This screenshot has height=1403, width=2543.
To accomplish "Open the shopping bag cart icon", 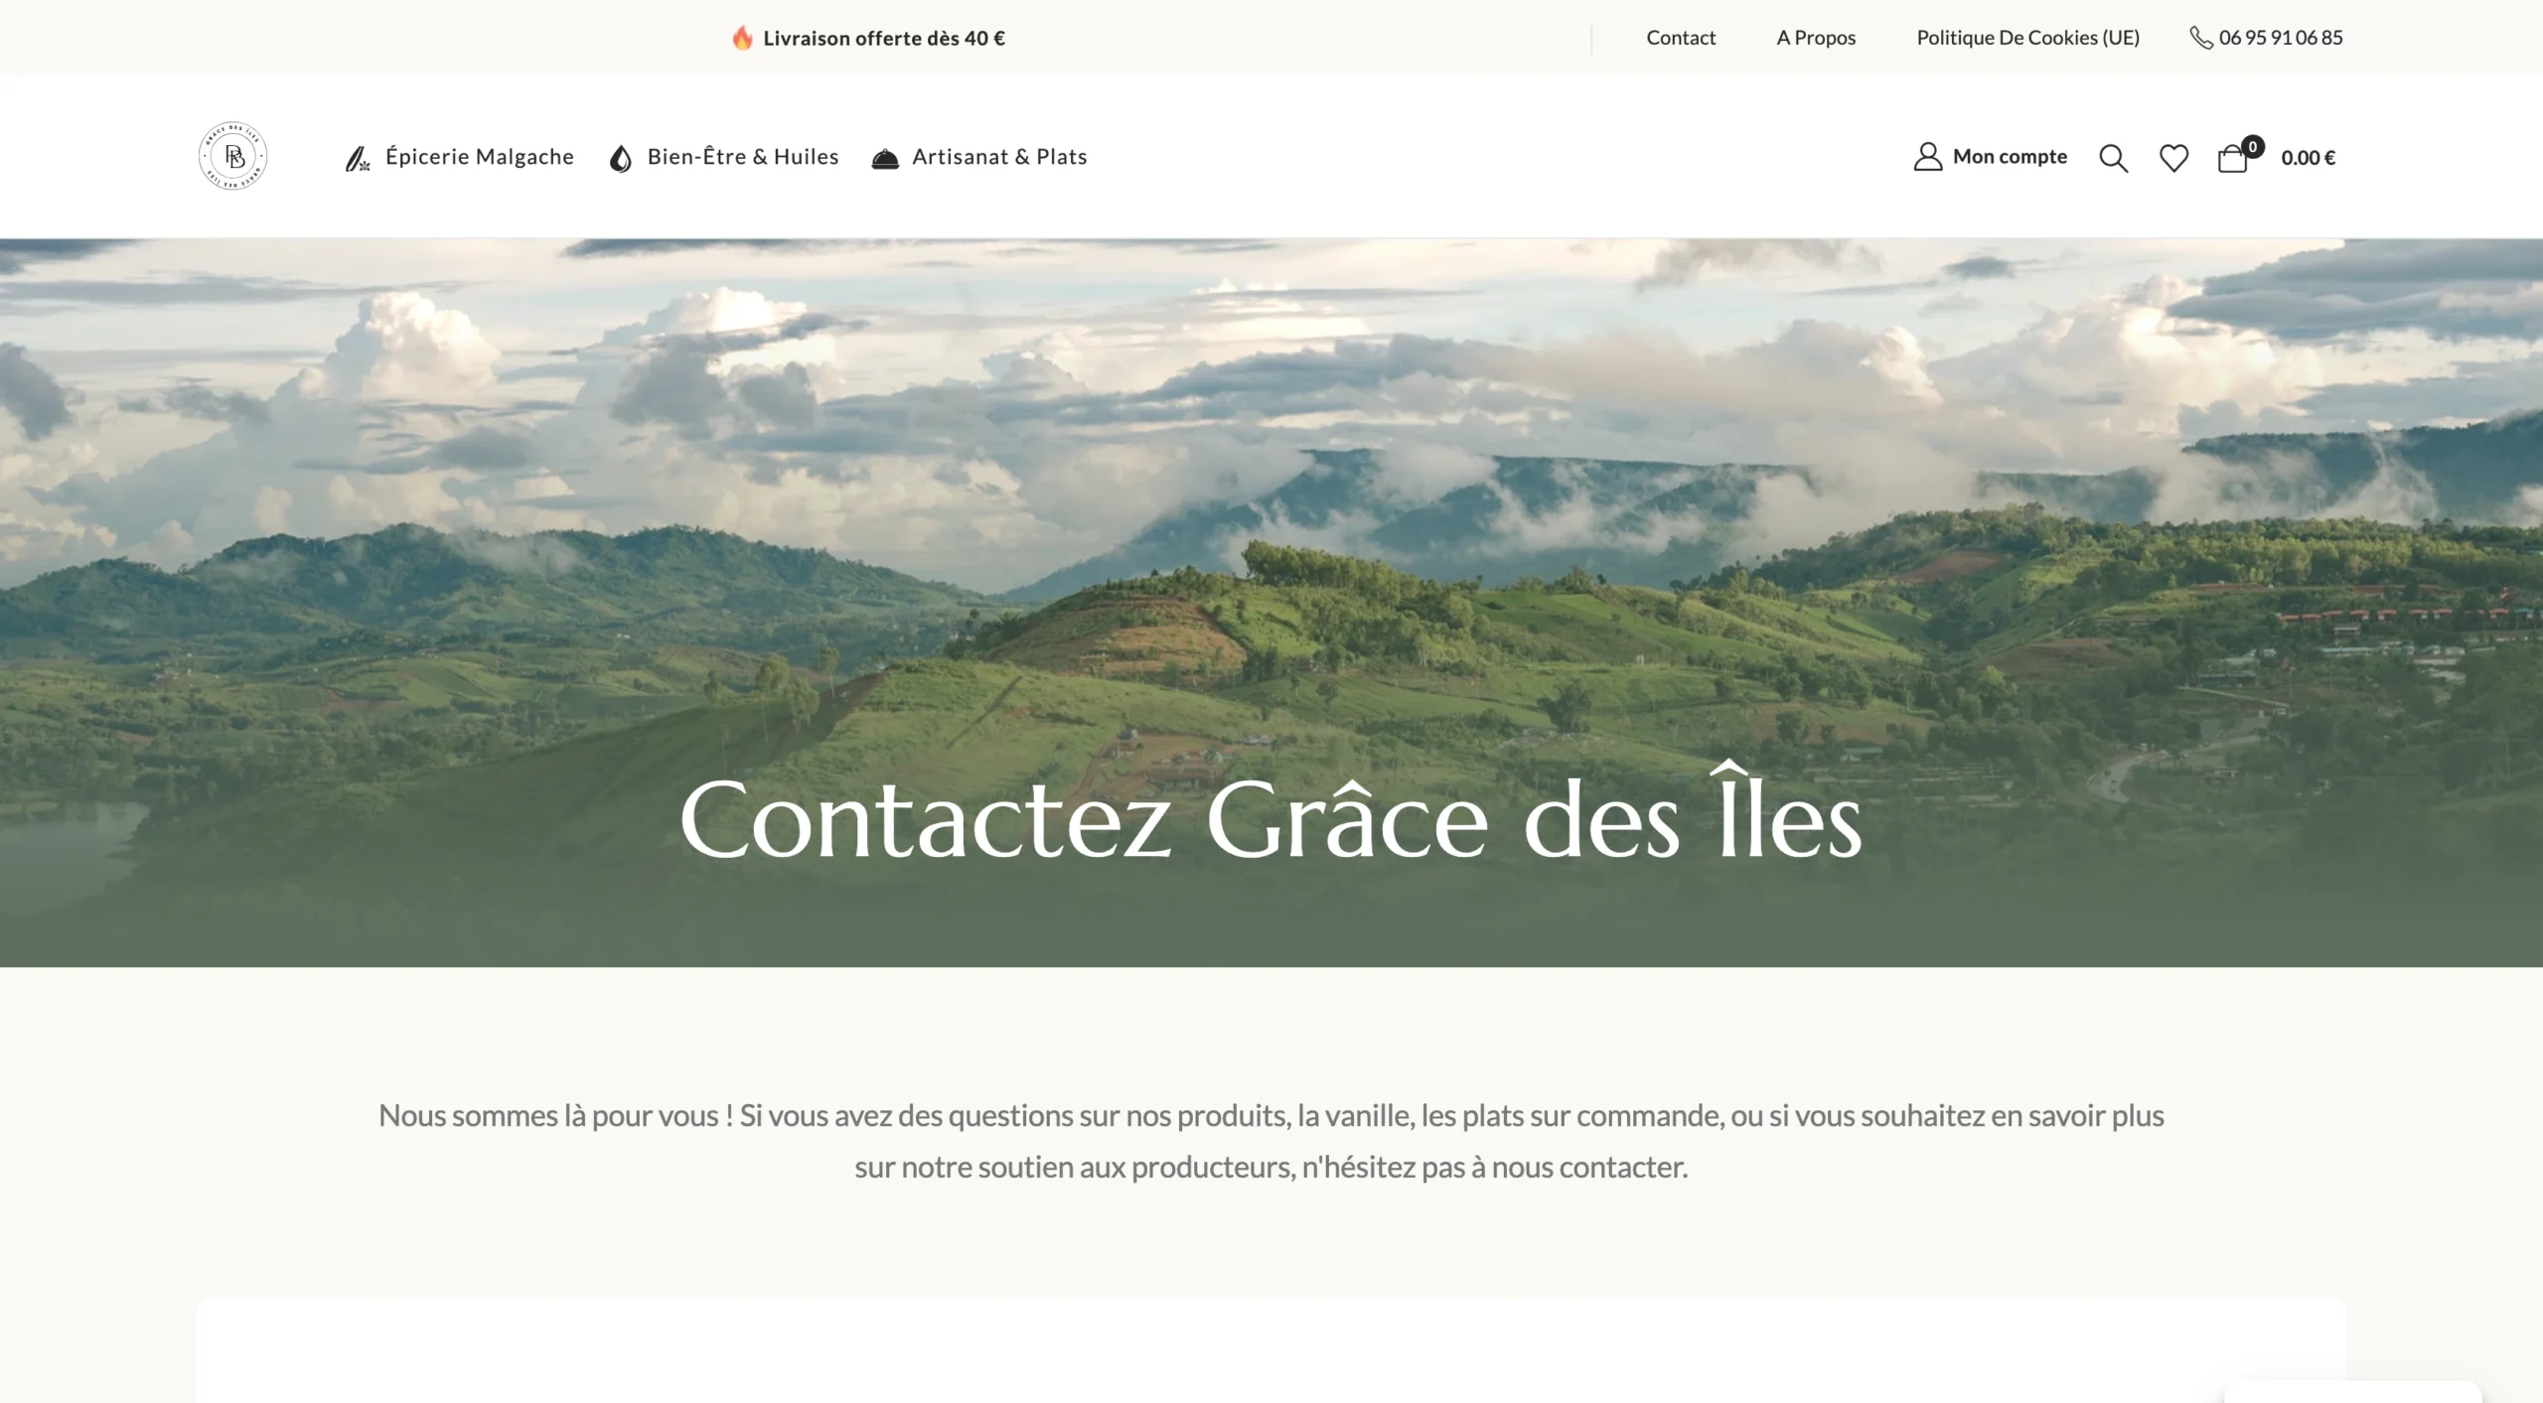I will 2232,159.
